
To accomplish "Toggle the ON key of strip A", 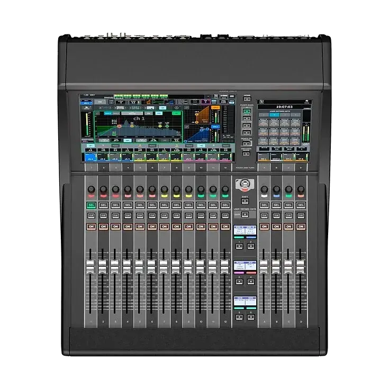I will coord(264,227).
